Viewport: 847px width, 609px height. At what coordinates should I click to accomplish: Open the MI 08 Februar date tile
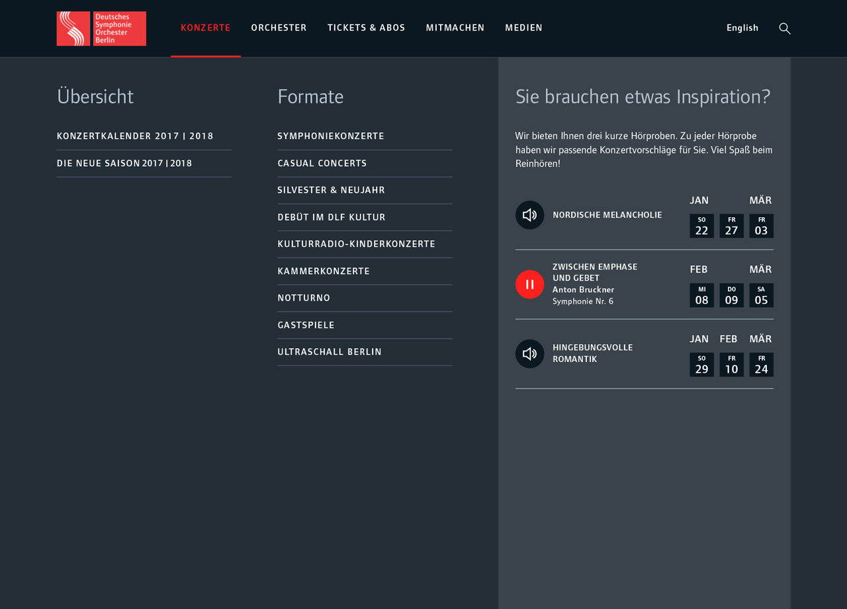(x=701, y=295)
